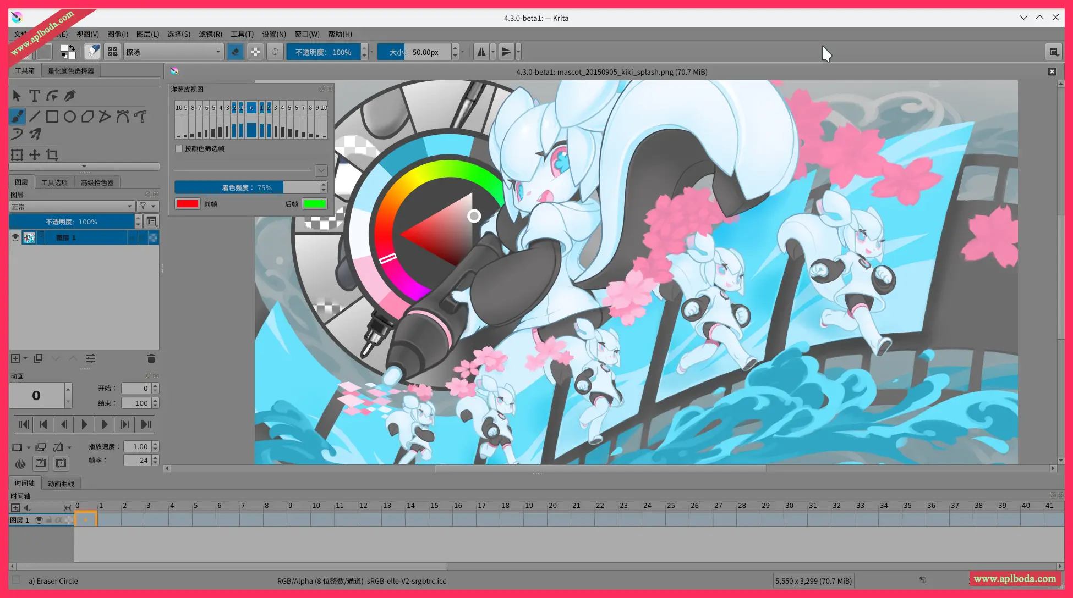Enable the 按颜色筛选帧 checkbox
Screen dimensions: 1073x598
click(179, 148)
